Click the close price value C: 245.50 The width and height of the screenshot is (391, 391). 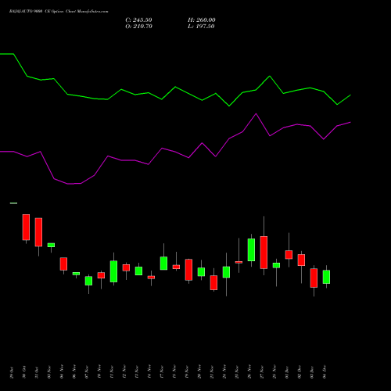138,20
